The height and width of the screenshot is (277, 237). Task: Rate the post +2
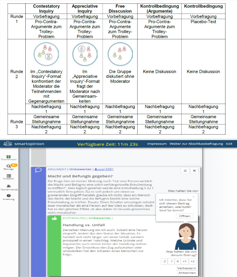coord(193,261)
